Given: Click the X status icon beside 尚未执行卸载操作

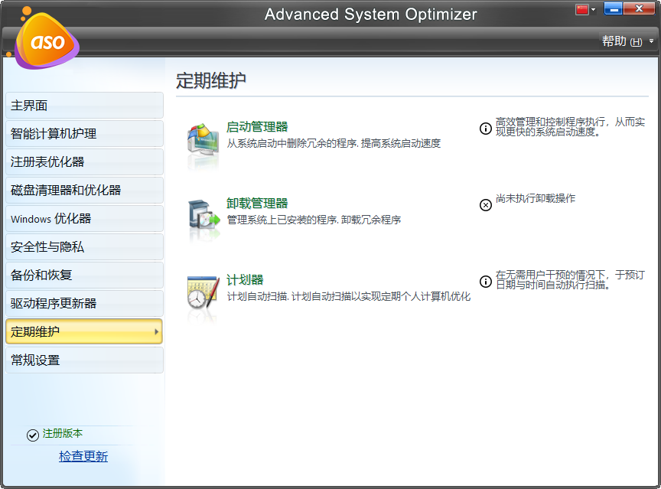Looking at the screenshot, I should (x=486, y=205).
